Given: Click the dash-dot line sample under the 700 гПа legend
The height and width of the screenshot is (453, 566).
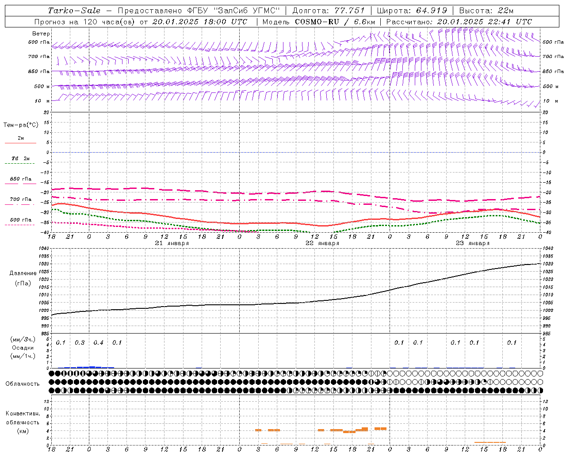Looking at the screenshot, I should pyautogui.click(x=19, y=204).
